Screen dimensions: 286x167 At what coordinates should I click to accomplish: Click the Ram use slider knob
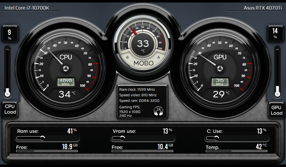42,138
